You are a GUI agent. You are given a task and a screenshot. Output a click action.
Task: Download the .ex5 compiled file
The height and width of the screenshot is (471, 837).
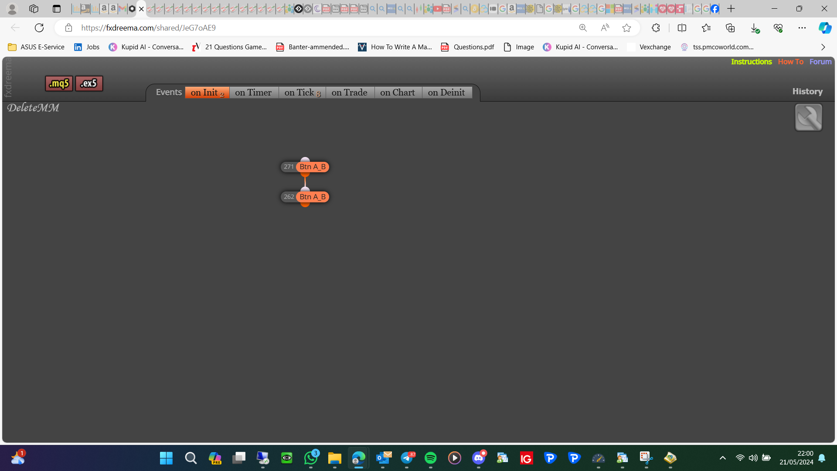[89, 83]
